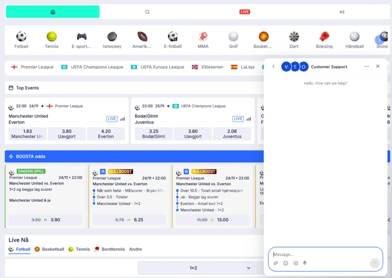
Task: Open the home tab icon
Action: pyautogui.click(x=52, y=12)
